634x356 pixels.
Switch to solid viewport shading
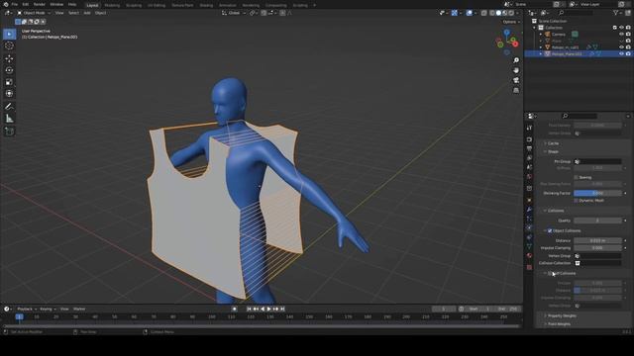pos(498,13)
